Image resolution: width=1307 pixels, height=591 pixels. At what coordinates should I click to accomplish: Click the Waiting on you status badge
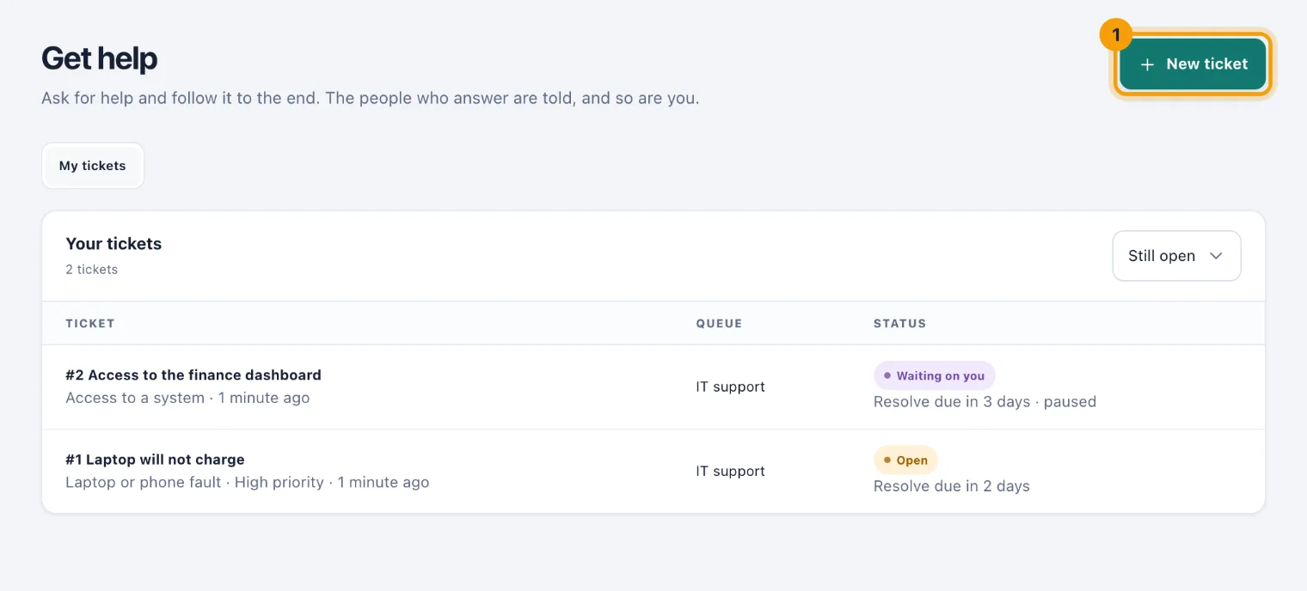(x=935, y=375)
